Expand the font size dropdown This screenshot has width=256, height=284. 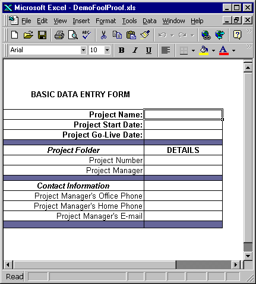coord(107,50)
